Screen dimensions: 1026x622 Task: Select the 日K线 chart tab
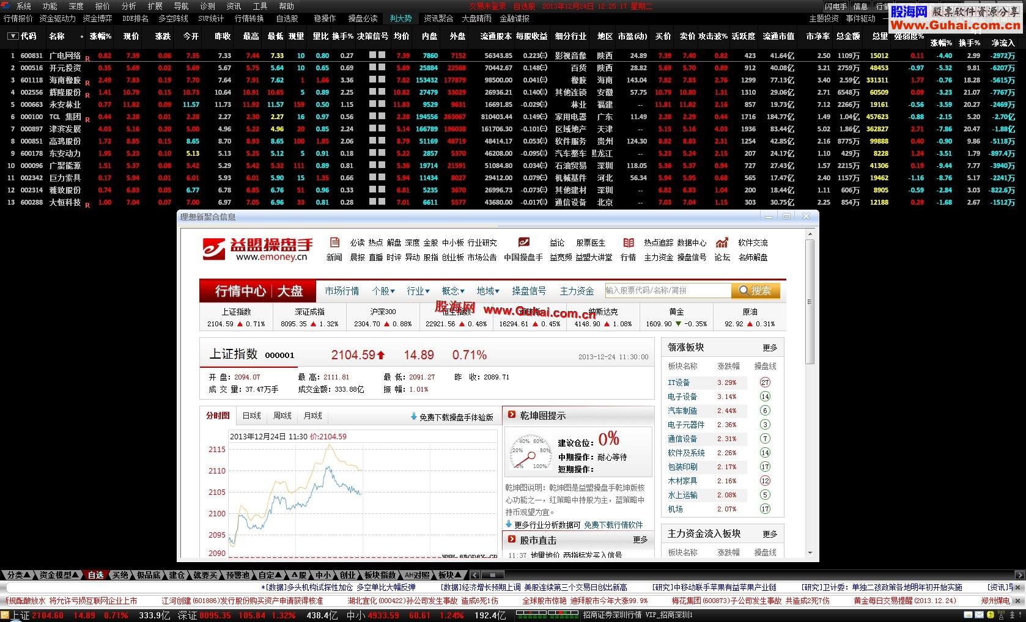(x=251, y=415)
